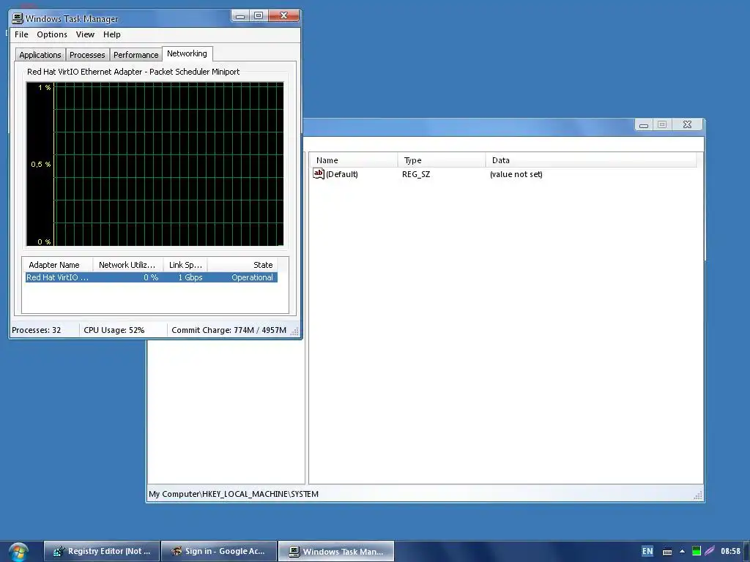The height and width of the screenshot is (562, 750).
Task: Click the REG_SZ type cell
Action: tap(416, 174)
